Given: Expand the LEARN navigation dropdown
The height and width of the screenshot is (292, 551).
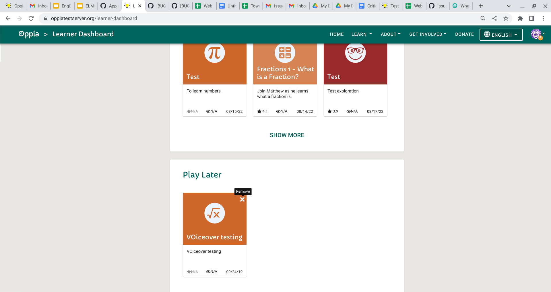Looking at the screenshot, I should 361,34.
